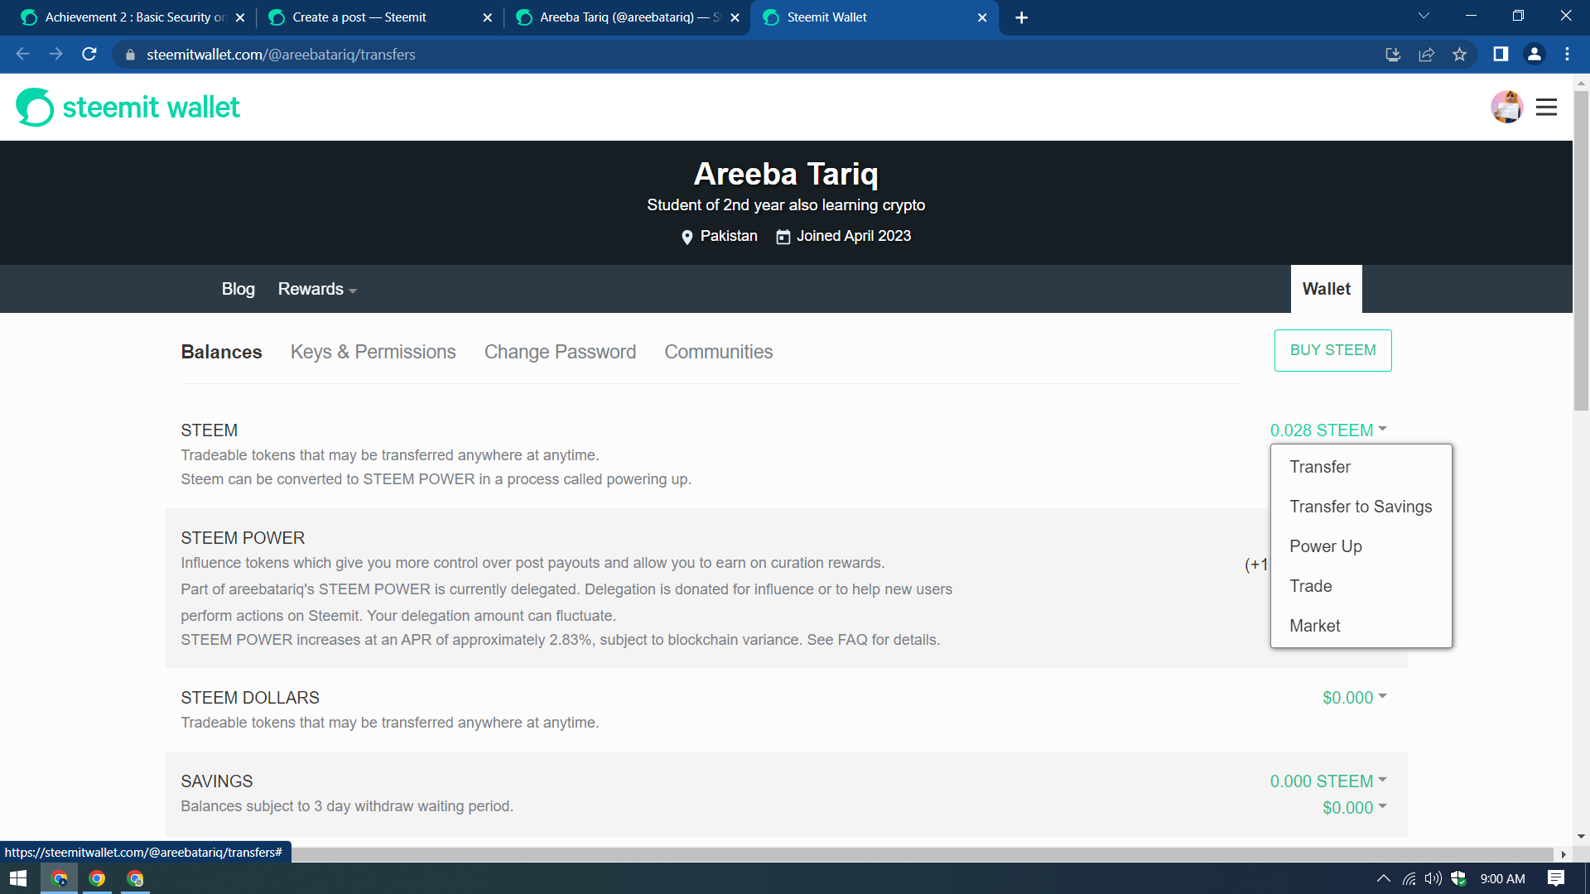Click the BUY STEEM button

tap(1332, 350)
